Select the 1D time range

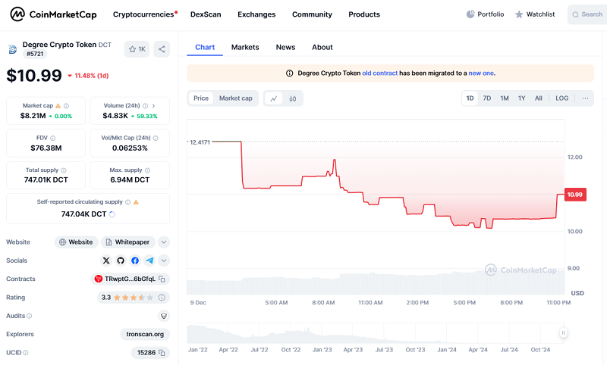pos(470,98)
